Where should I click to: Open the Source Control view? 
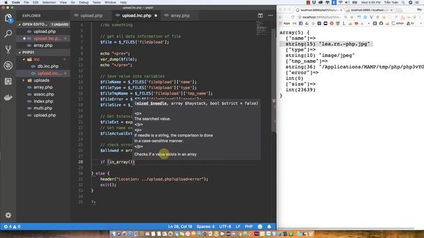[x=8, y=50]
